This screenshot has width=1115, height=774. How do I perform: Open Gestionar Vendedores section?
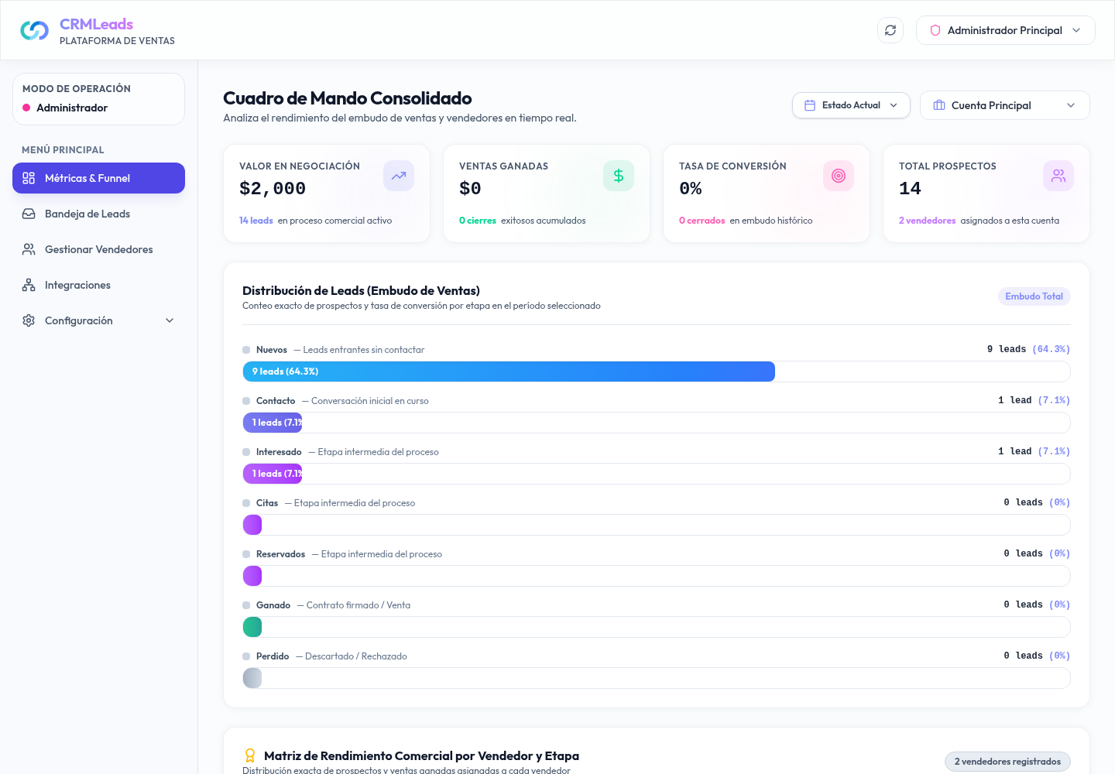98,249
